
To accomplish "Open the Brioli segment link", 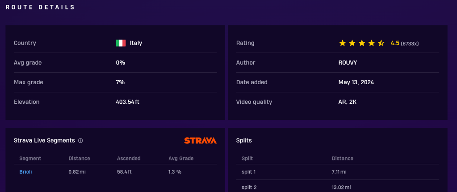I will [25, 172].
